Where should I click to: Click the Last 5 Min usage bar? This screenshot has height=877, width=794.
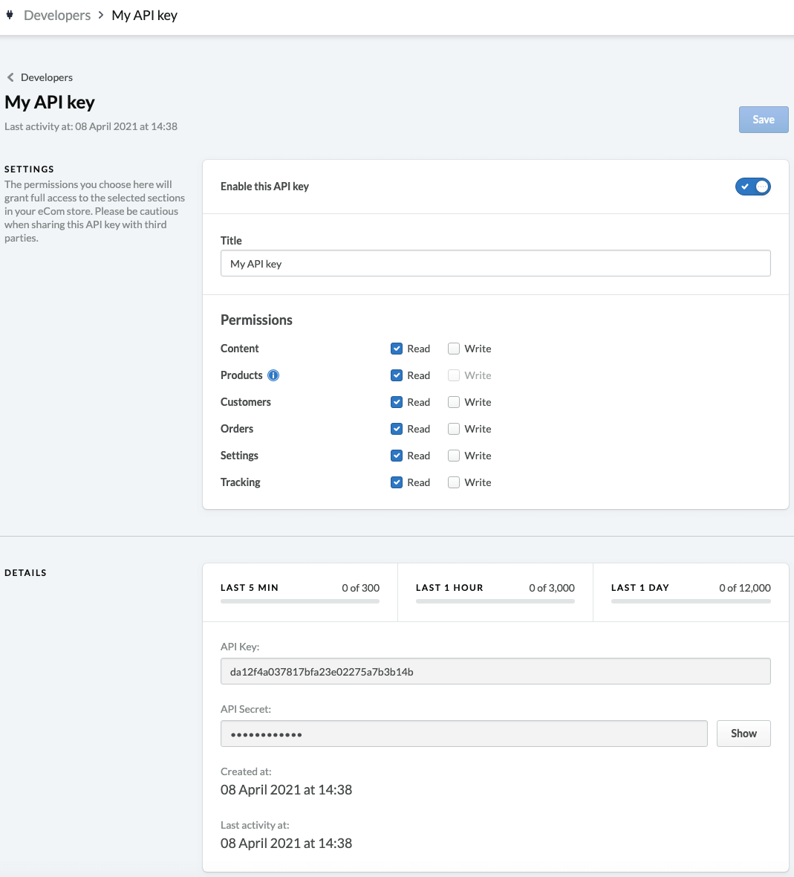point(299,601)
